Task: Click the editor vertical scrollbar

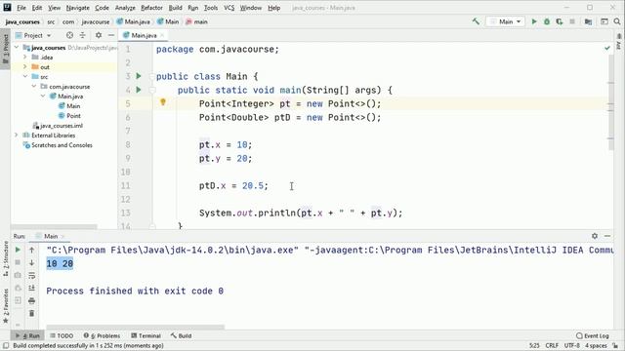Action: 611,103
